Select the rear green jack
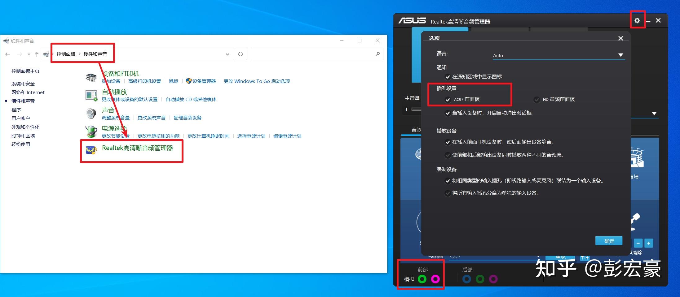The width and height of the screenshot is (680, 297). click(x=480, y=279)
